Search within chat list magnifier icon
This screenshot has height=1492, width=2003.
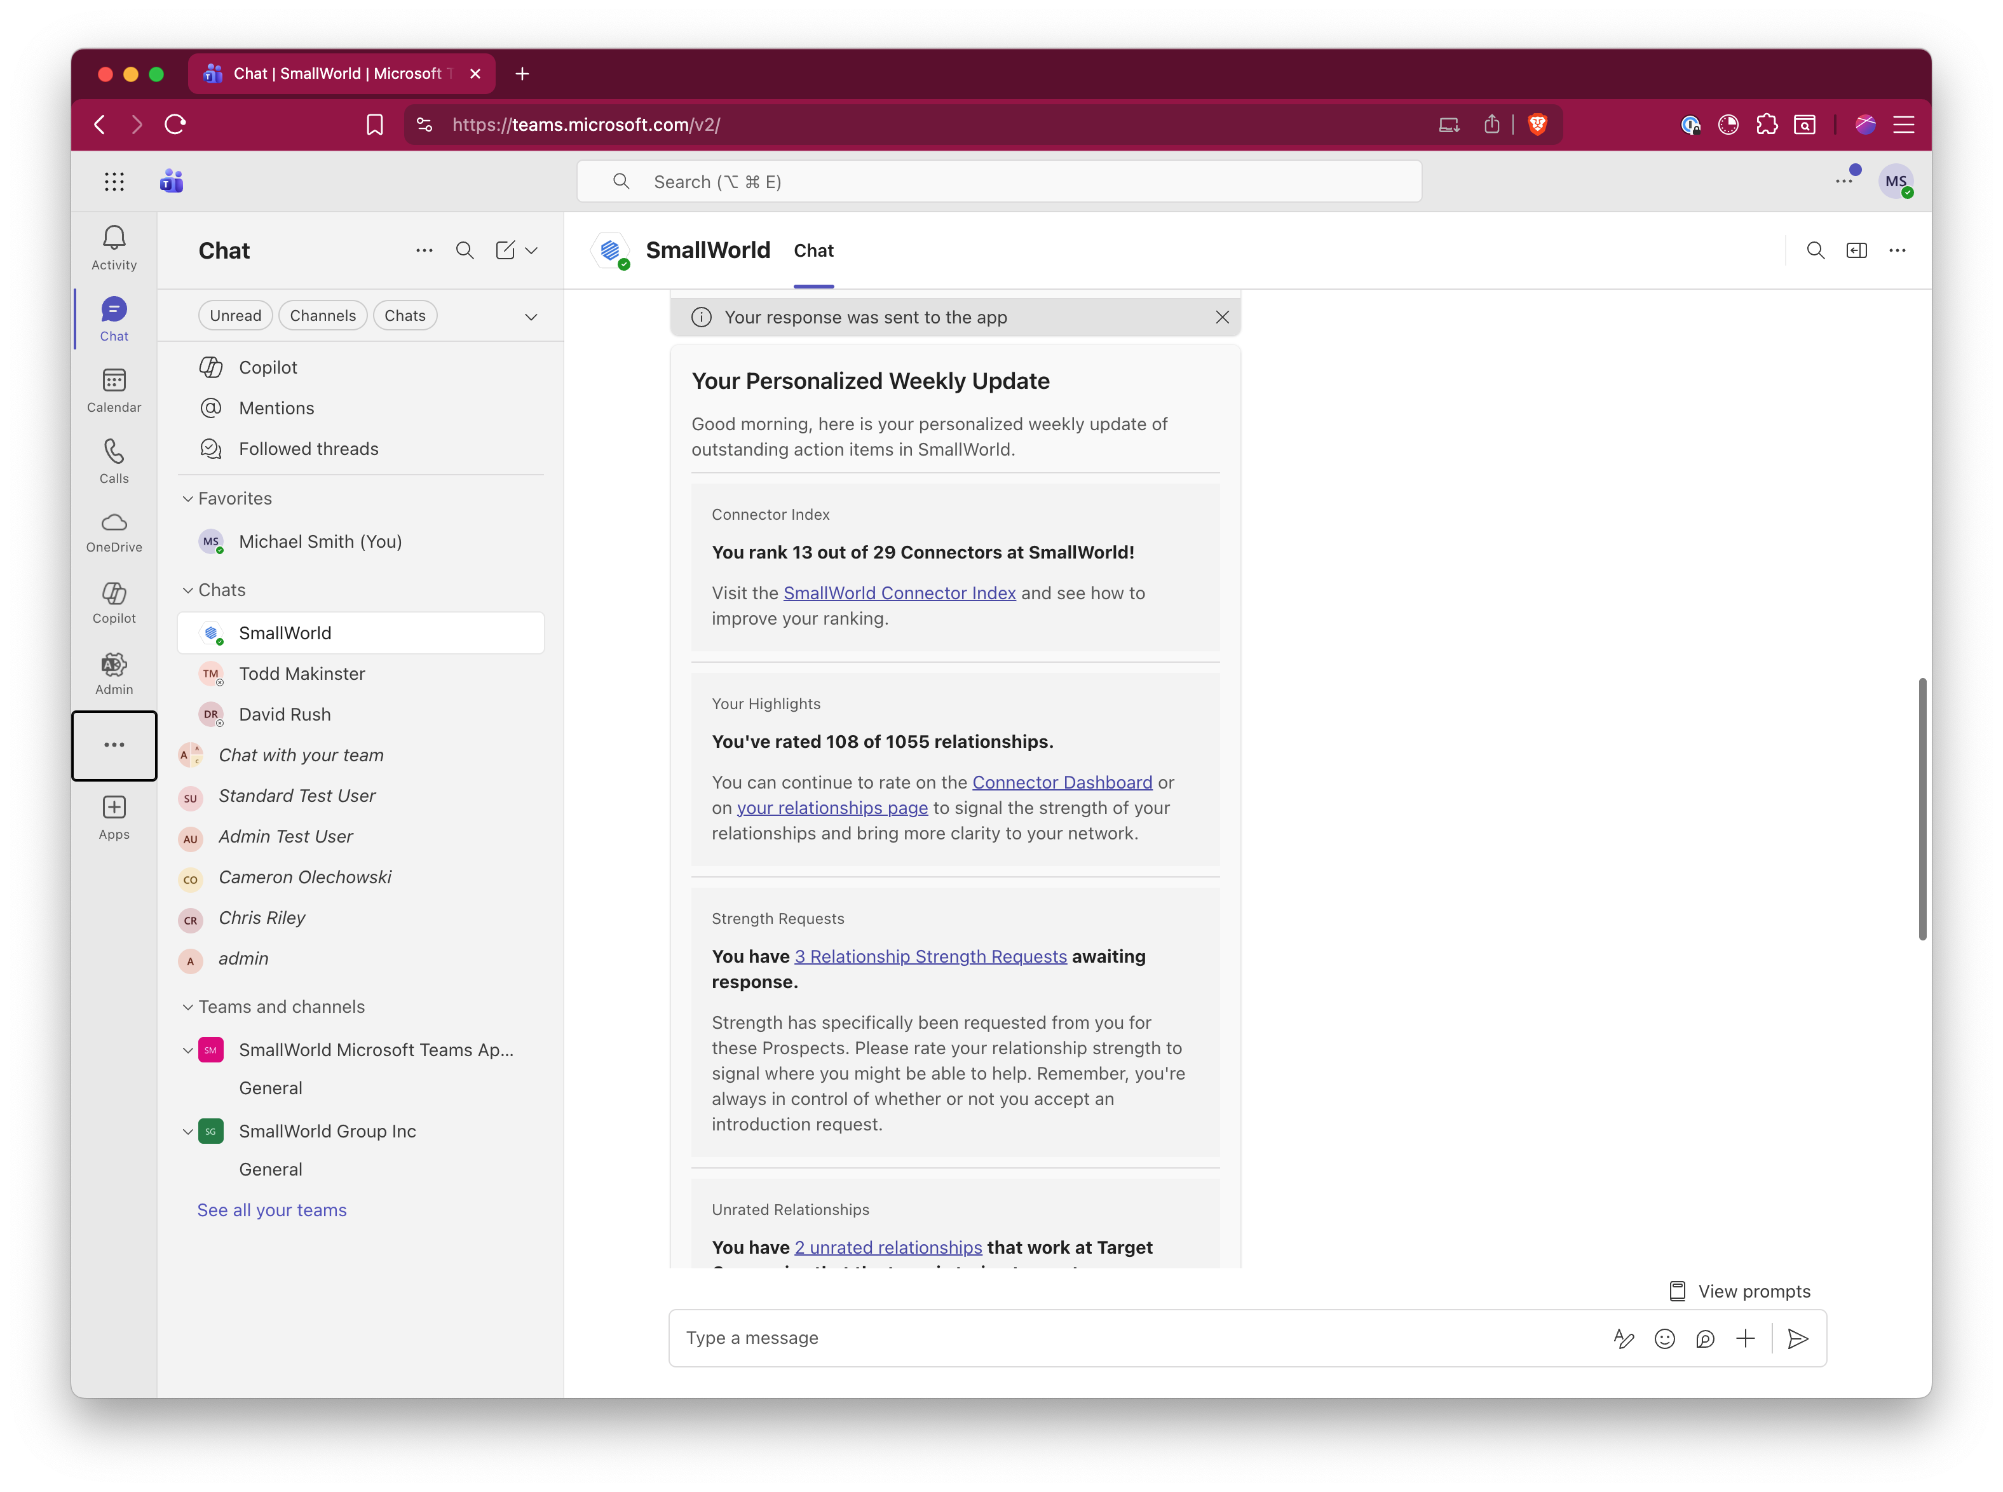click(x=464, y=250)
